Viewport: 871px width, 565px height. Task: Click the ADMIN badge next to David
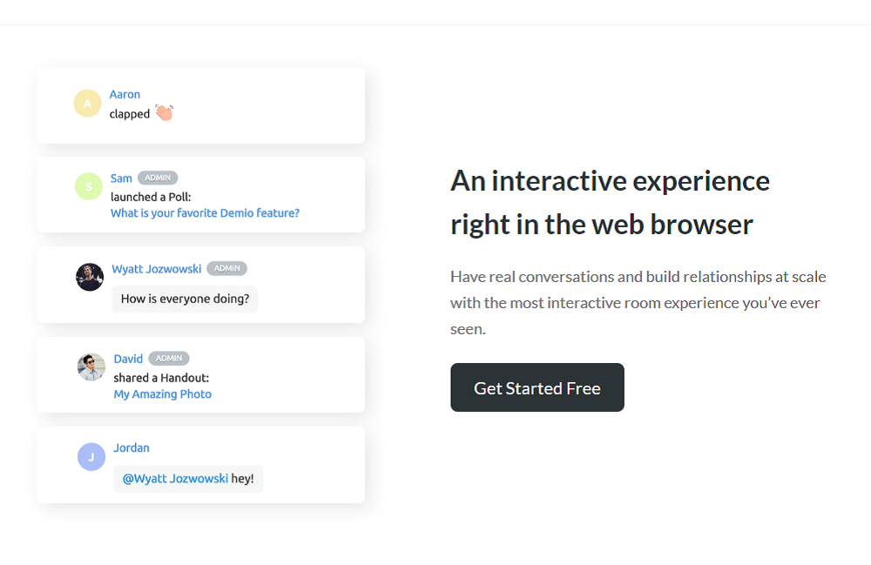[x=169, y=359]
